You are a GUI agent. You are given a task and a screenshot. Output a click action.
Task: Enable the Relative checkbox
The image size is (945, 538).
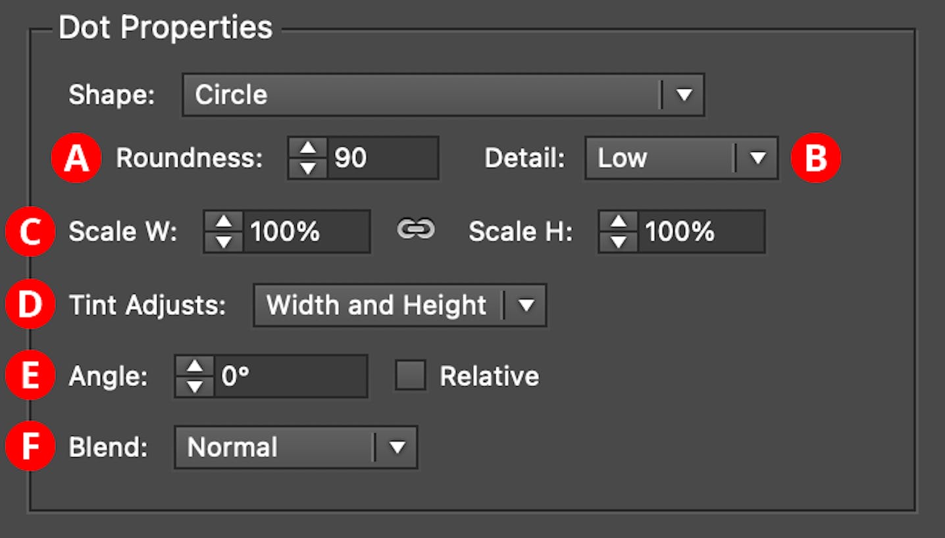(x=411, y=376)
